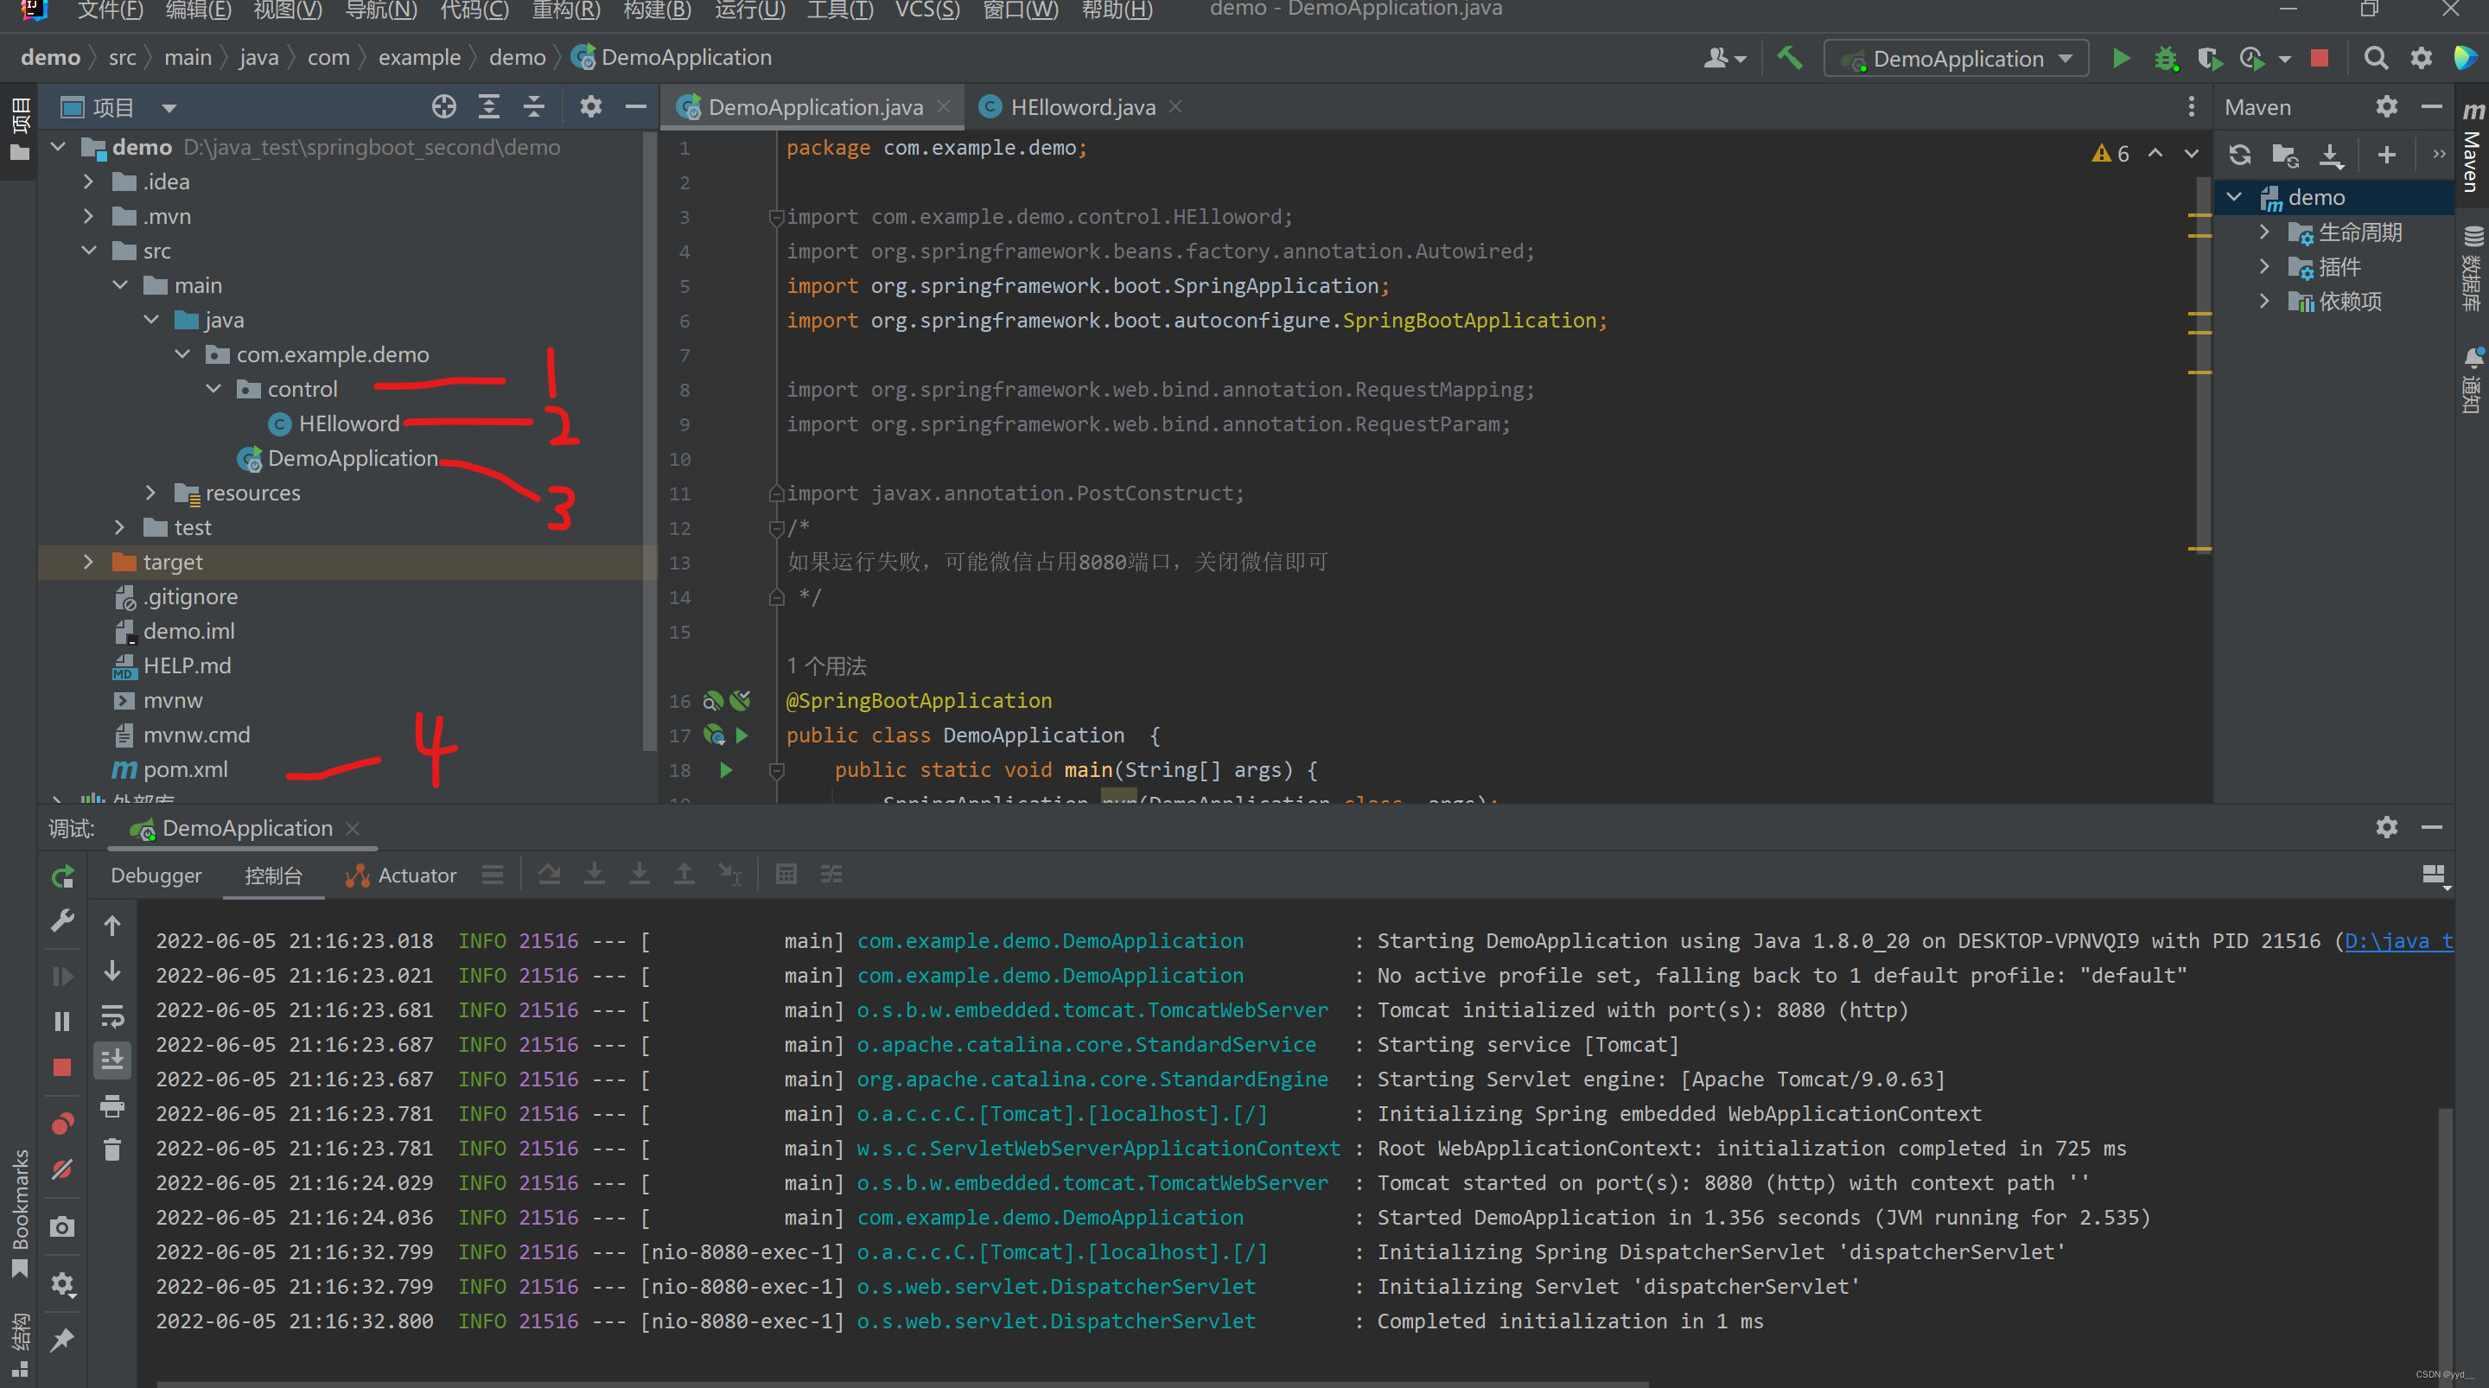Switch to the Debugger tab in the debug window

click(x=156, y=875)
